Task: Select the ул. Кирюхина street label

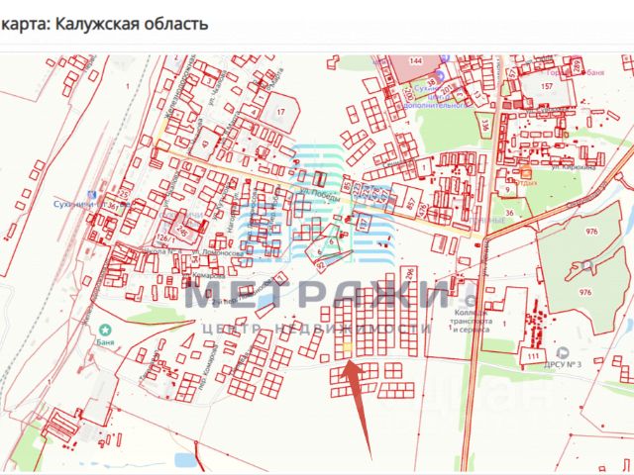Action: point(574,166)
